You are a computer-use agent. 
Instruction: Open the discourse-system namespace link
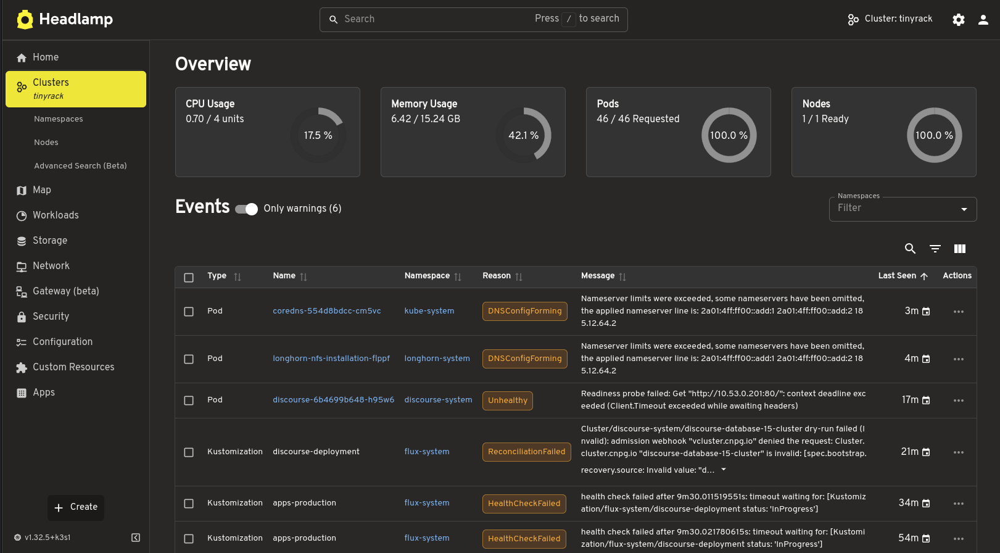pyautogui.click(x=438, y=400)
